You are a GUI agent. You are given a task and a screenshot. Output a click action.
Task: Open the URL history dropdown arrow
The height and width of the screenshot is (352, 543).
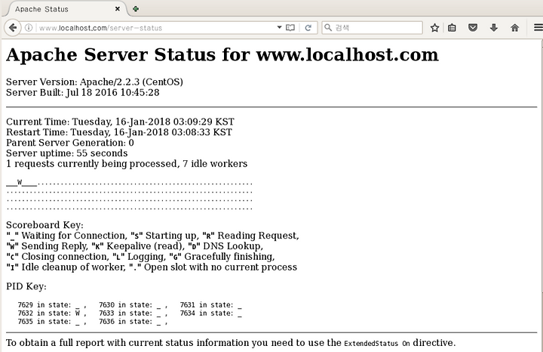pyautogui.click(x=279, y=27)
